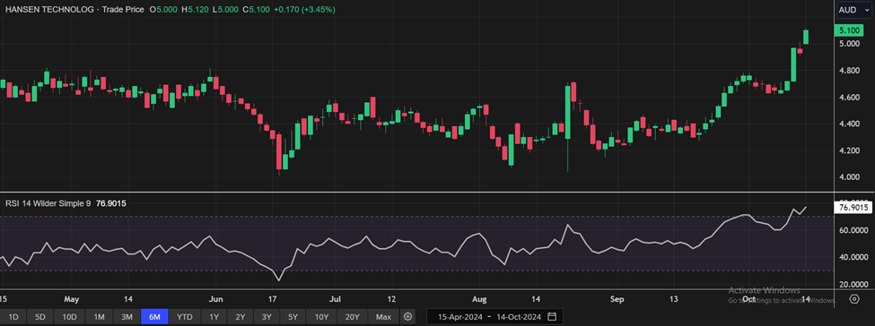Choose the 10Y range button
This screenshot has height=326, width=875.
pos(321,317)
